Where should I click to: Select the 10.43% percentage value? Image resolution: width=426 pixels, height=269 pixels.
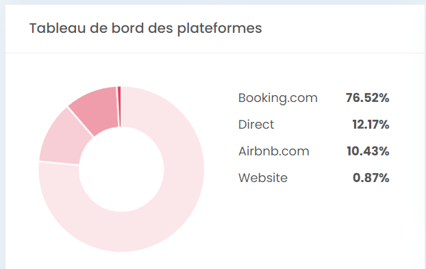click(368, 151)
